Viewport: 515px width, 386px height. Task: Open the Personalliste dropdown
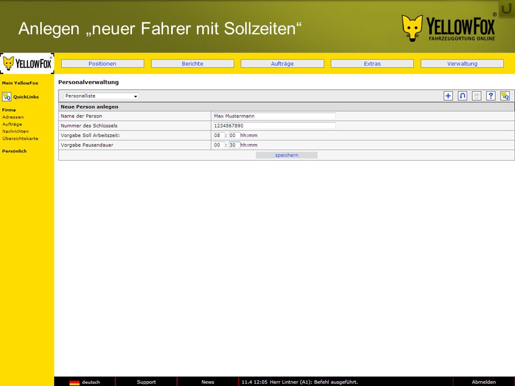101,96
